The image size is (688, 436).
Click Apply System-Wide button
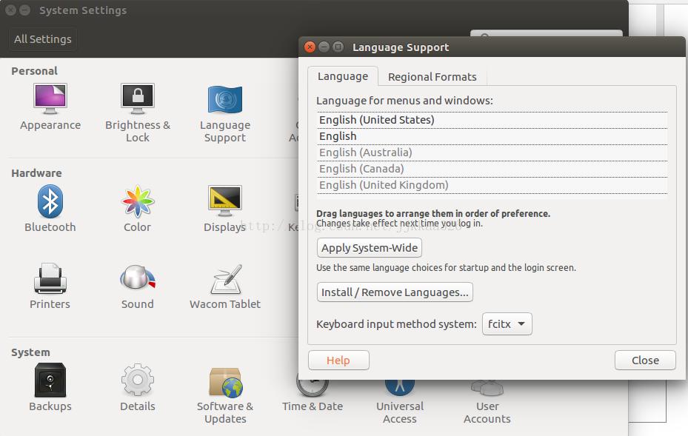(x=370, y=248)
